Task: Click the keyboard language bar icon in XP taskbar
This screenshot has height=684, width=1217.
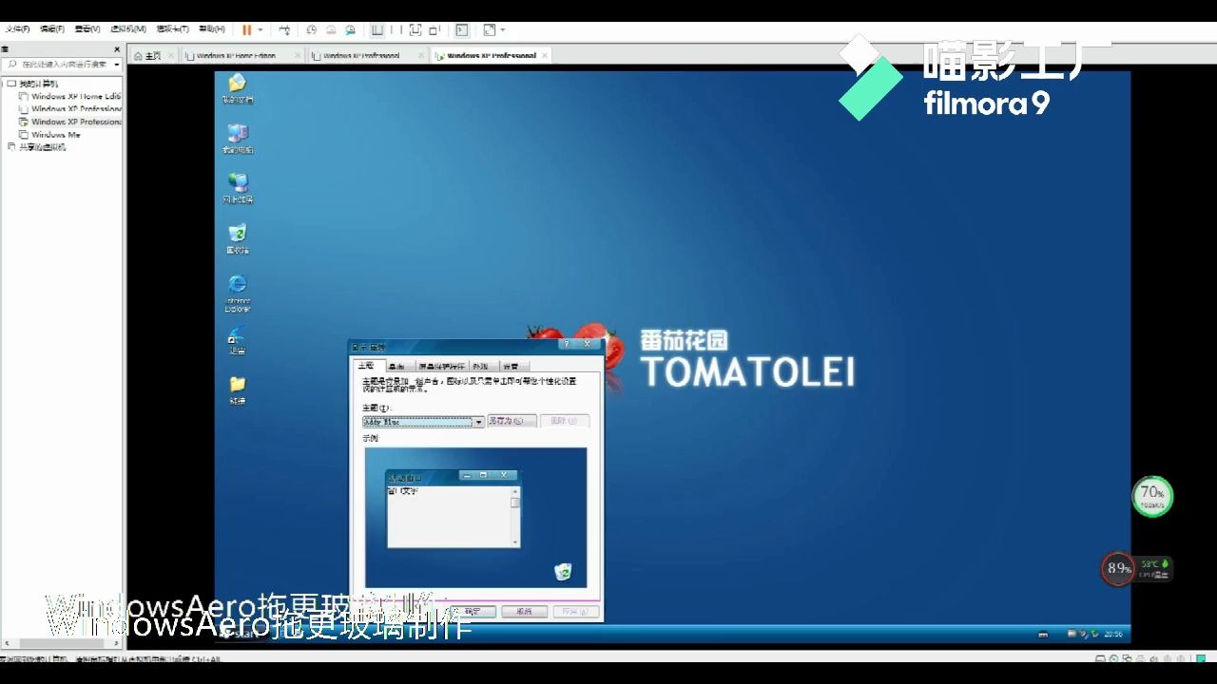Action: tap(1043, 635)
